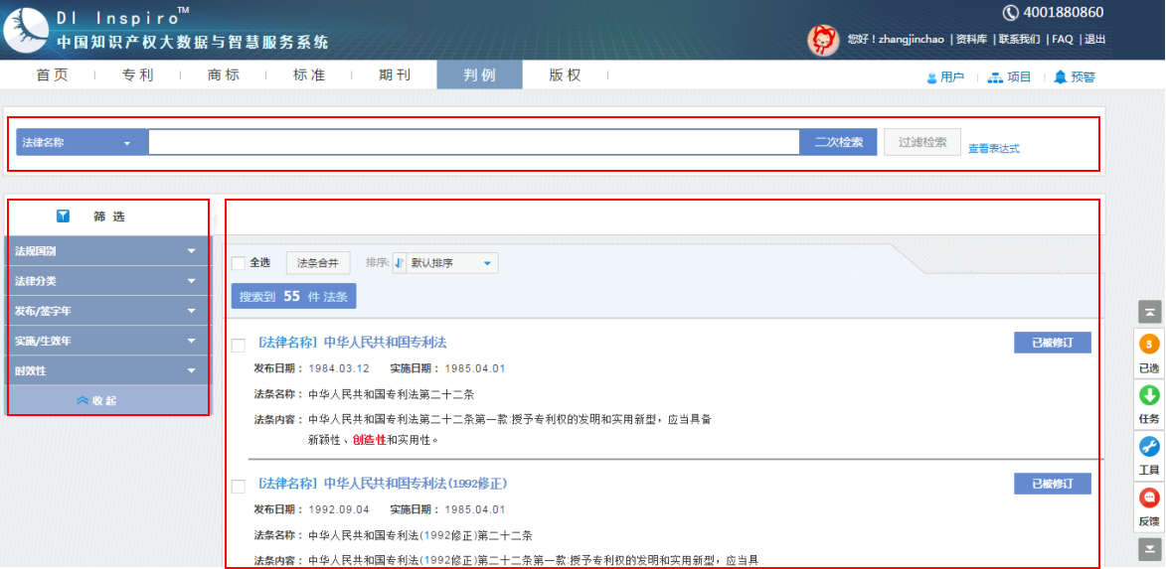The width and height of the screenshot is (1166, 569).
Task: Switch to the 专利 navigation tab
Action: (x=137, y=75)
